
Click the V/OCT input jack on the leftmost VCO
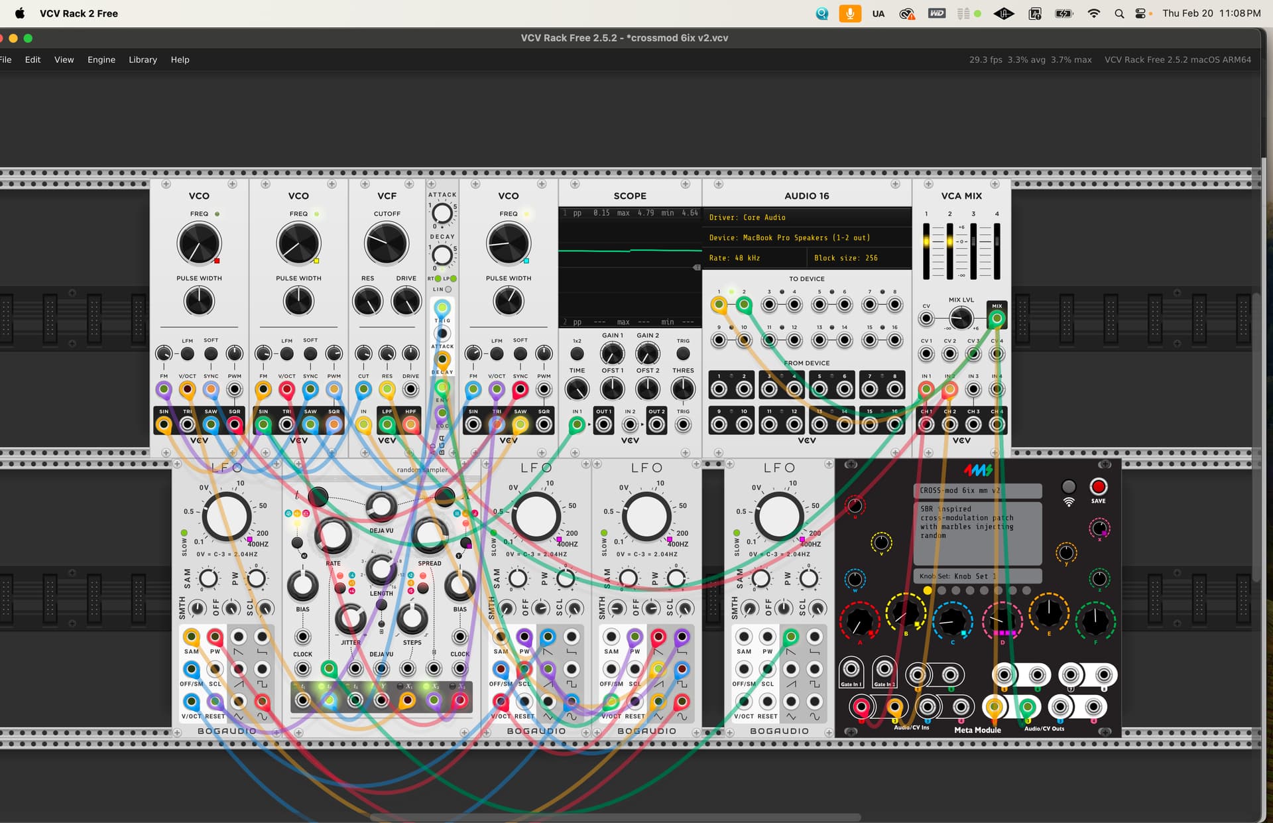187,390
